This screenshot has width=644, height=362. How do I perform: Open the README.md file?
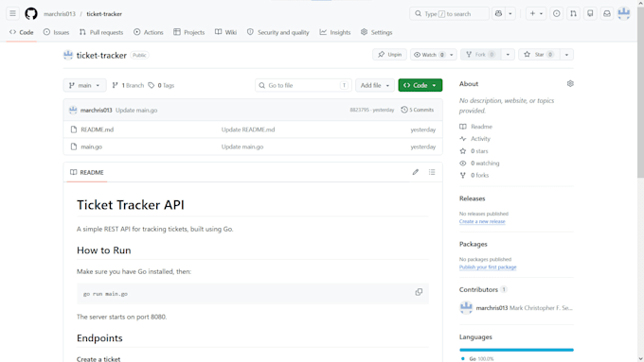pyautogui.click(x=98, y=129)
